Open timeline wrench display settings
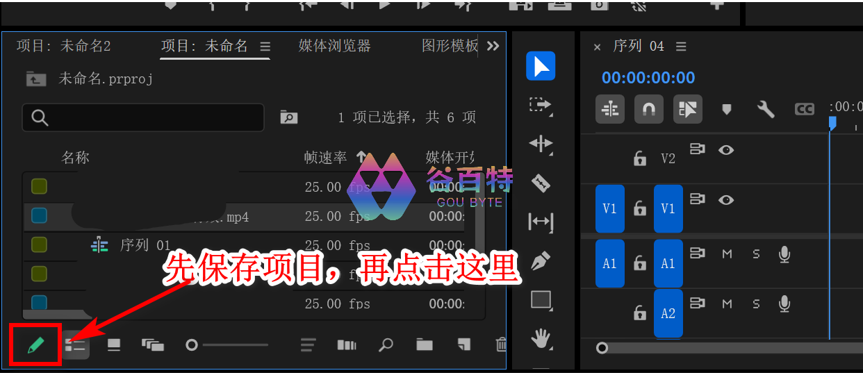The width and height of the screenshot is (863, 373). point(765,109)
